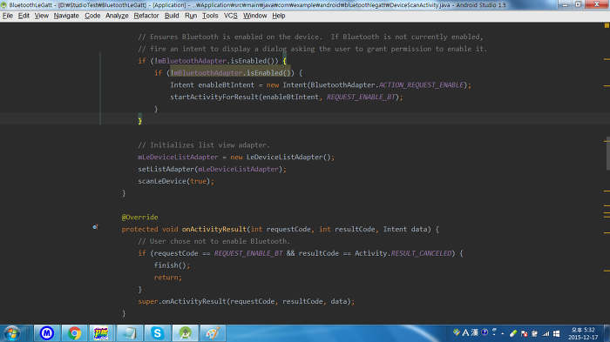Open the Tools menu
The width and height of the screenshot is (610, 342).
coord(210,16)
